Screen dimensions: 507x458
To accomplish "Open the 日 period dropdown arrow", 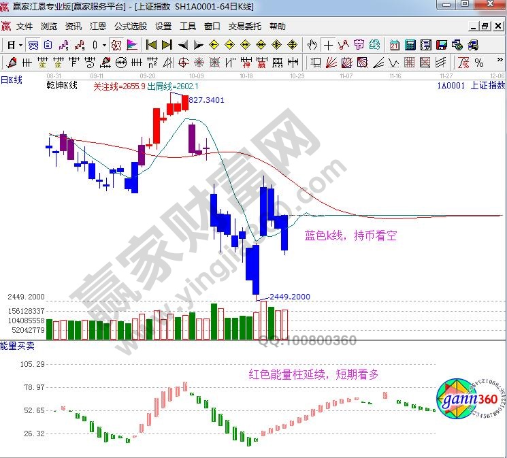I will point(21,45).
